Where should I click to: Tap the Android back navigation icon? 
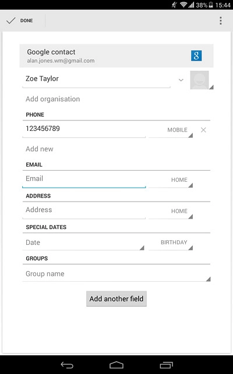click(67, 365)
